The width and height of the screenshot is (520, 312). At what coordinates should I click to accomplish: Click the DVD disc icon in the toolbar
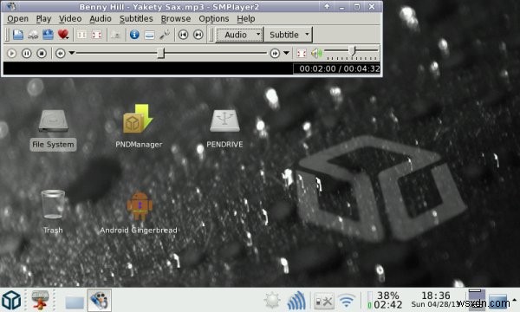(x=33, y=35)
